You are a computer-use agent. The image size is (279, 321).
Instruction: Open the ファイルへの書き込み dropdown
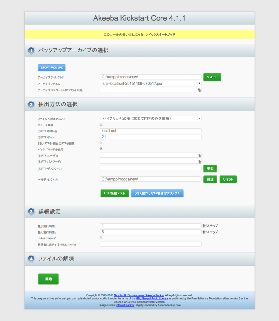150,118
